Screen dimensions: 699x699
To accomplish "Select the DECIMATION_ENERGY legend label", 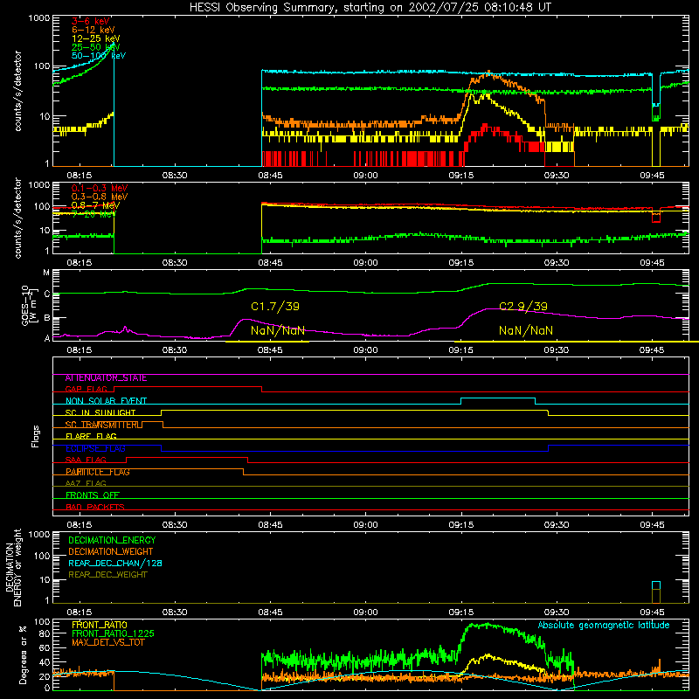I will pos(112,540).
